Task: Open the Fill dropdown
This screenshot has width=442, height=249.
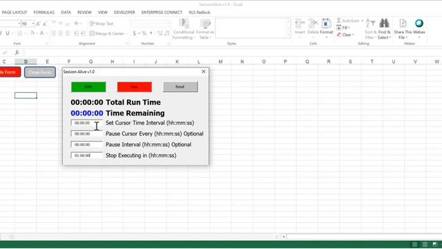Action: [x=343, y=28]
